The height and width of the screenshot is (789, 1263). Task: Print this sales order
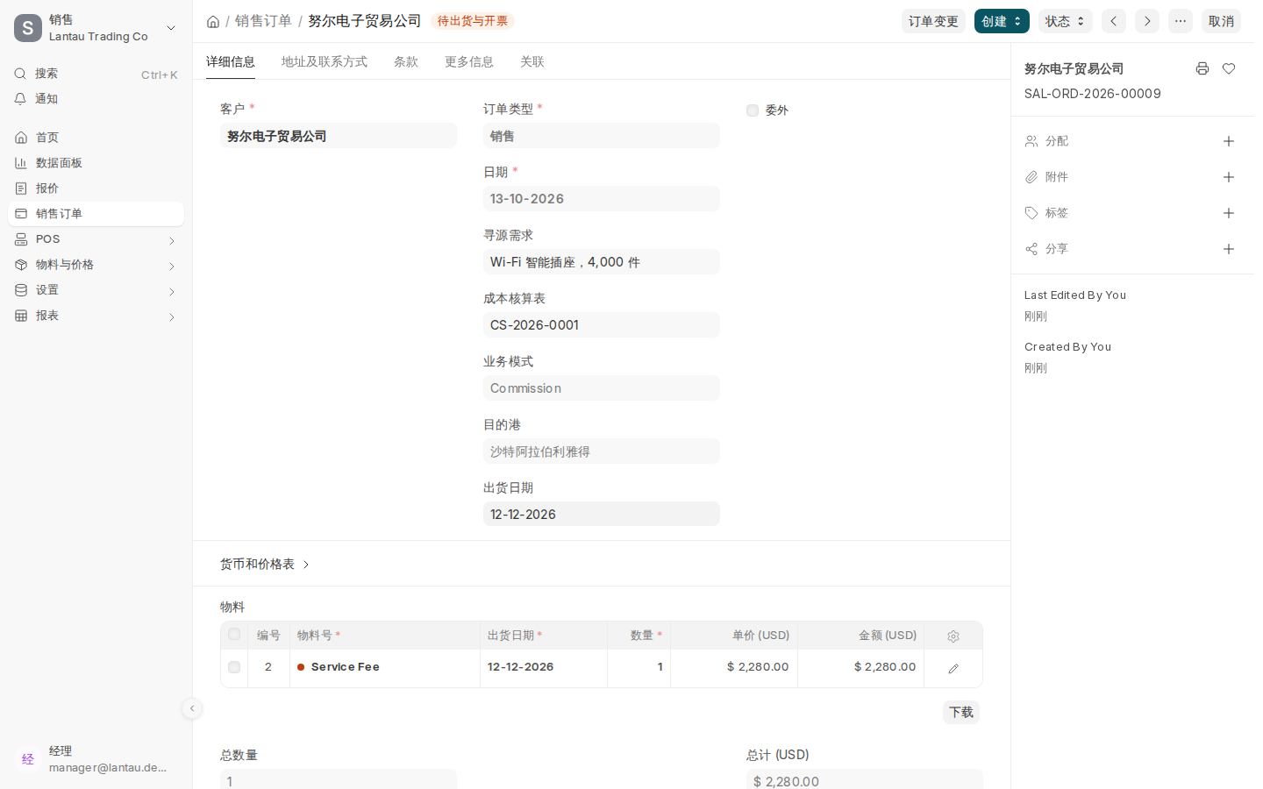(1202, 68)
